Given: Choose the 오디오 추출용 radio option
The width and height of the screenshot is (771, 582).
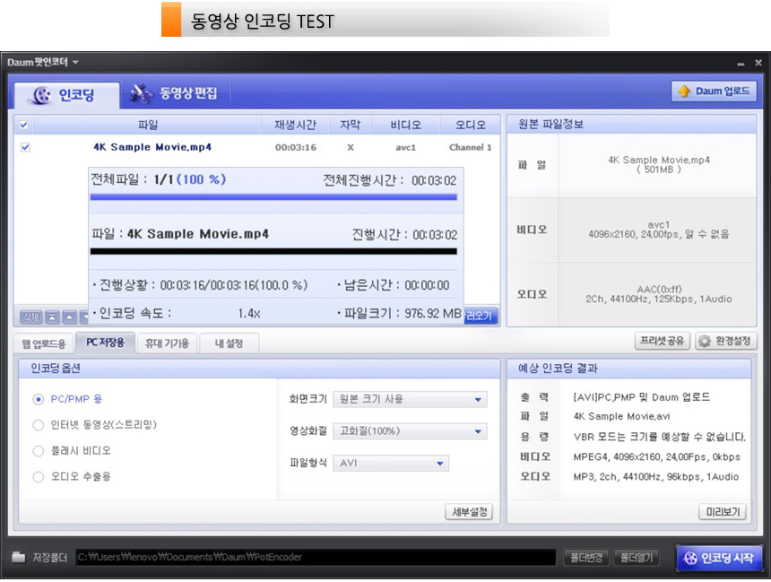Looking at the screenshot, I should click(39, 477).
